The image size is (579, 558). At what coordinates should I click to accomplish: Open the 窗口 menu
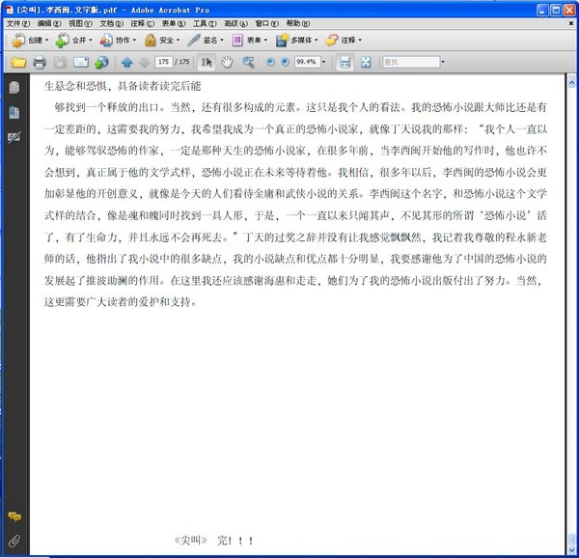[x=267, y=23]
